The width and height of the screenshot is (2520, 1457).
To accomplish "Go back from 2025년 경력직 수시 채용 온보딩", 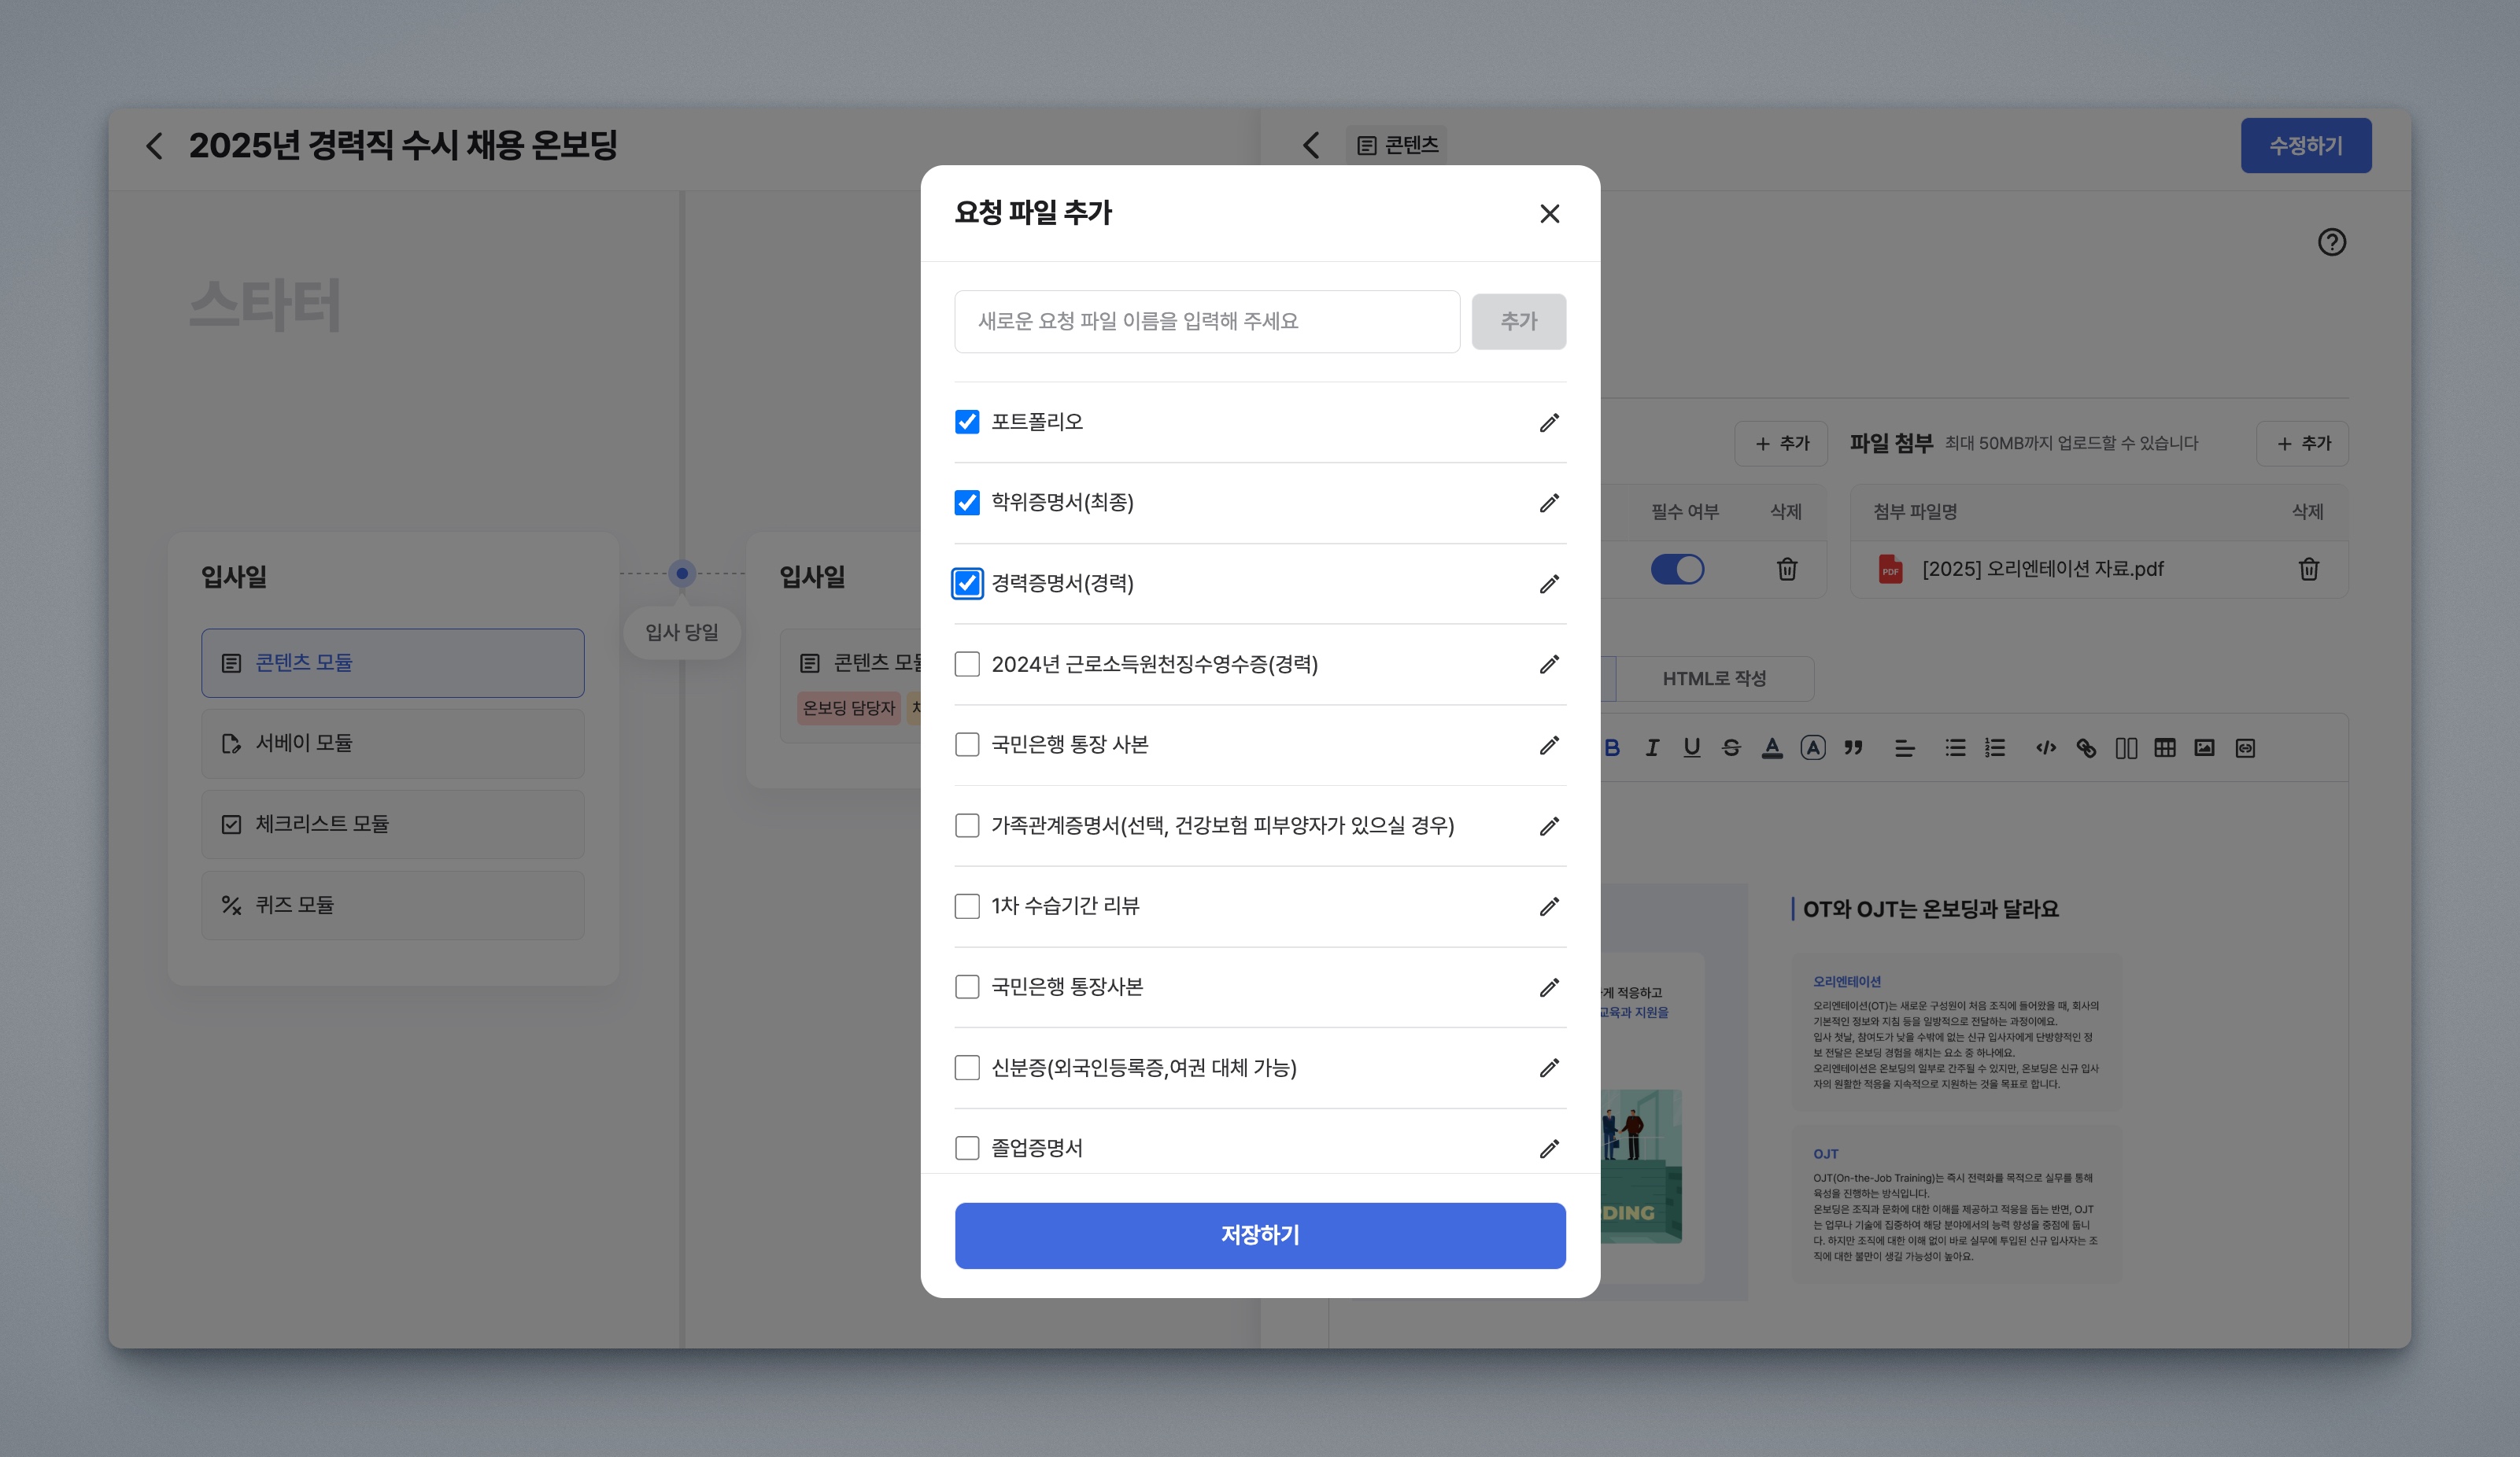I will click(x=154, y=146).
